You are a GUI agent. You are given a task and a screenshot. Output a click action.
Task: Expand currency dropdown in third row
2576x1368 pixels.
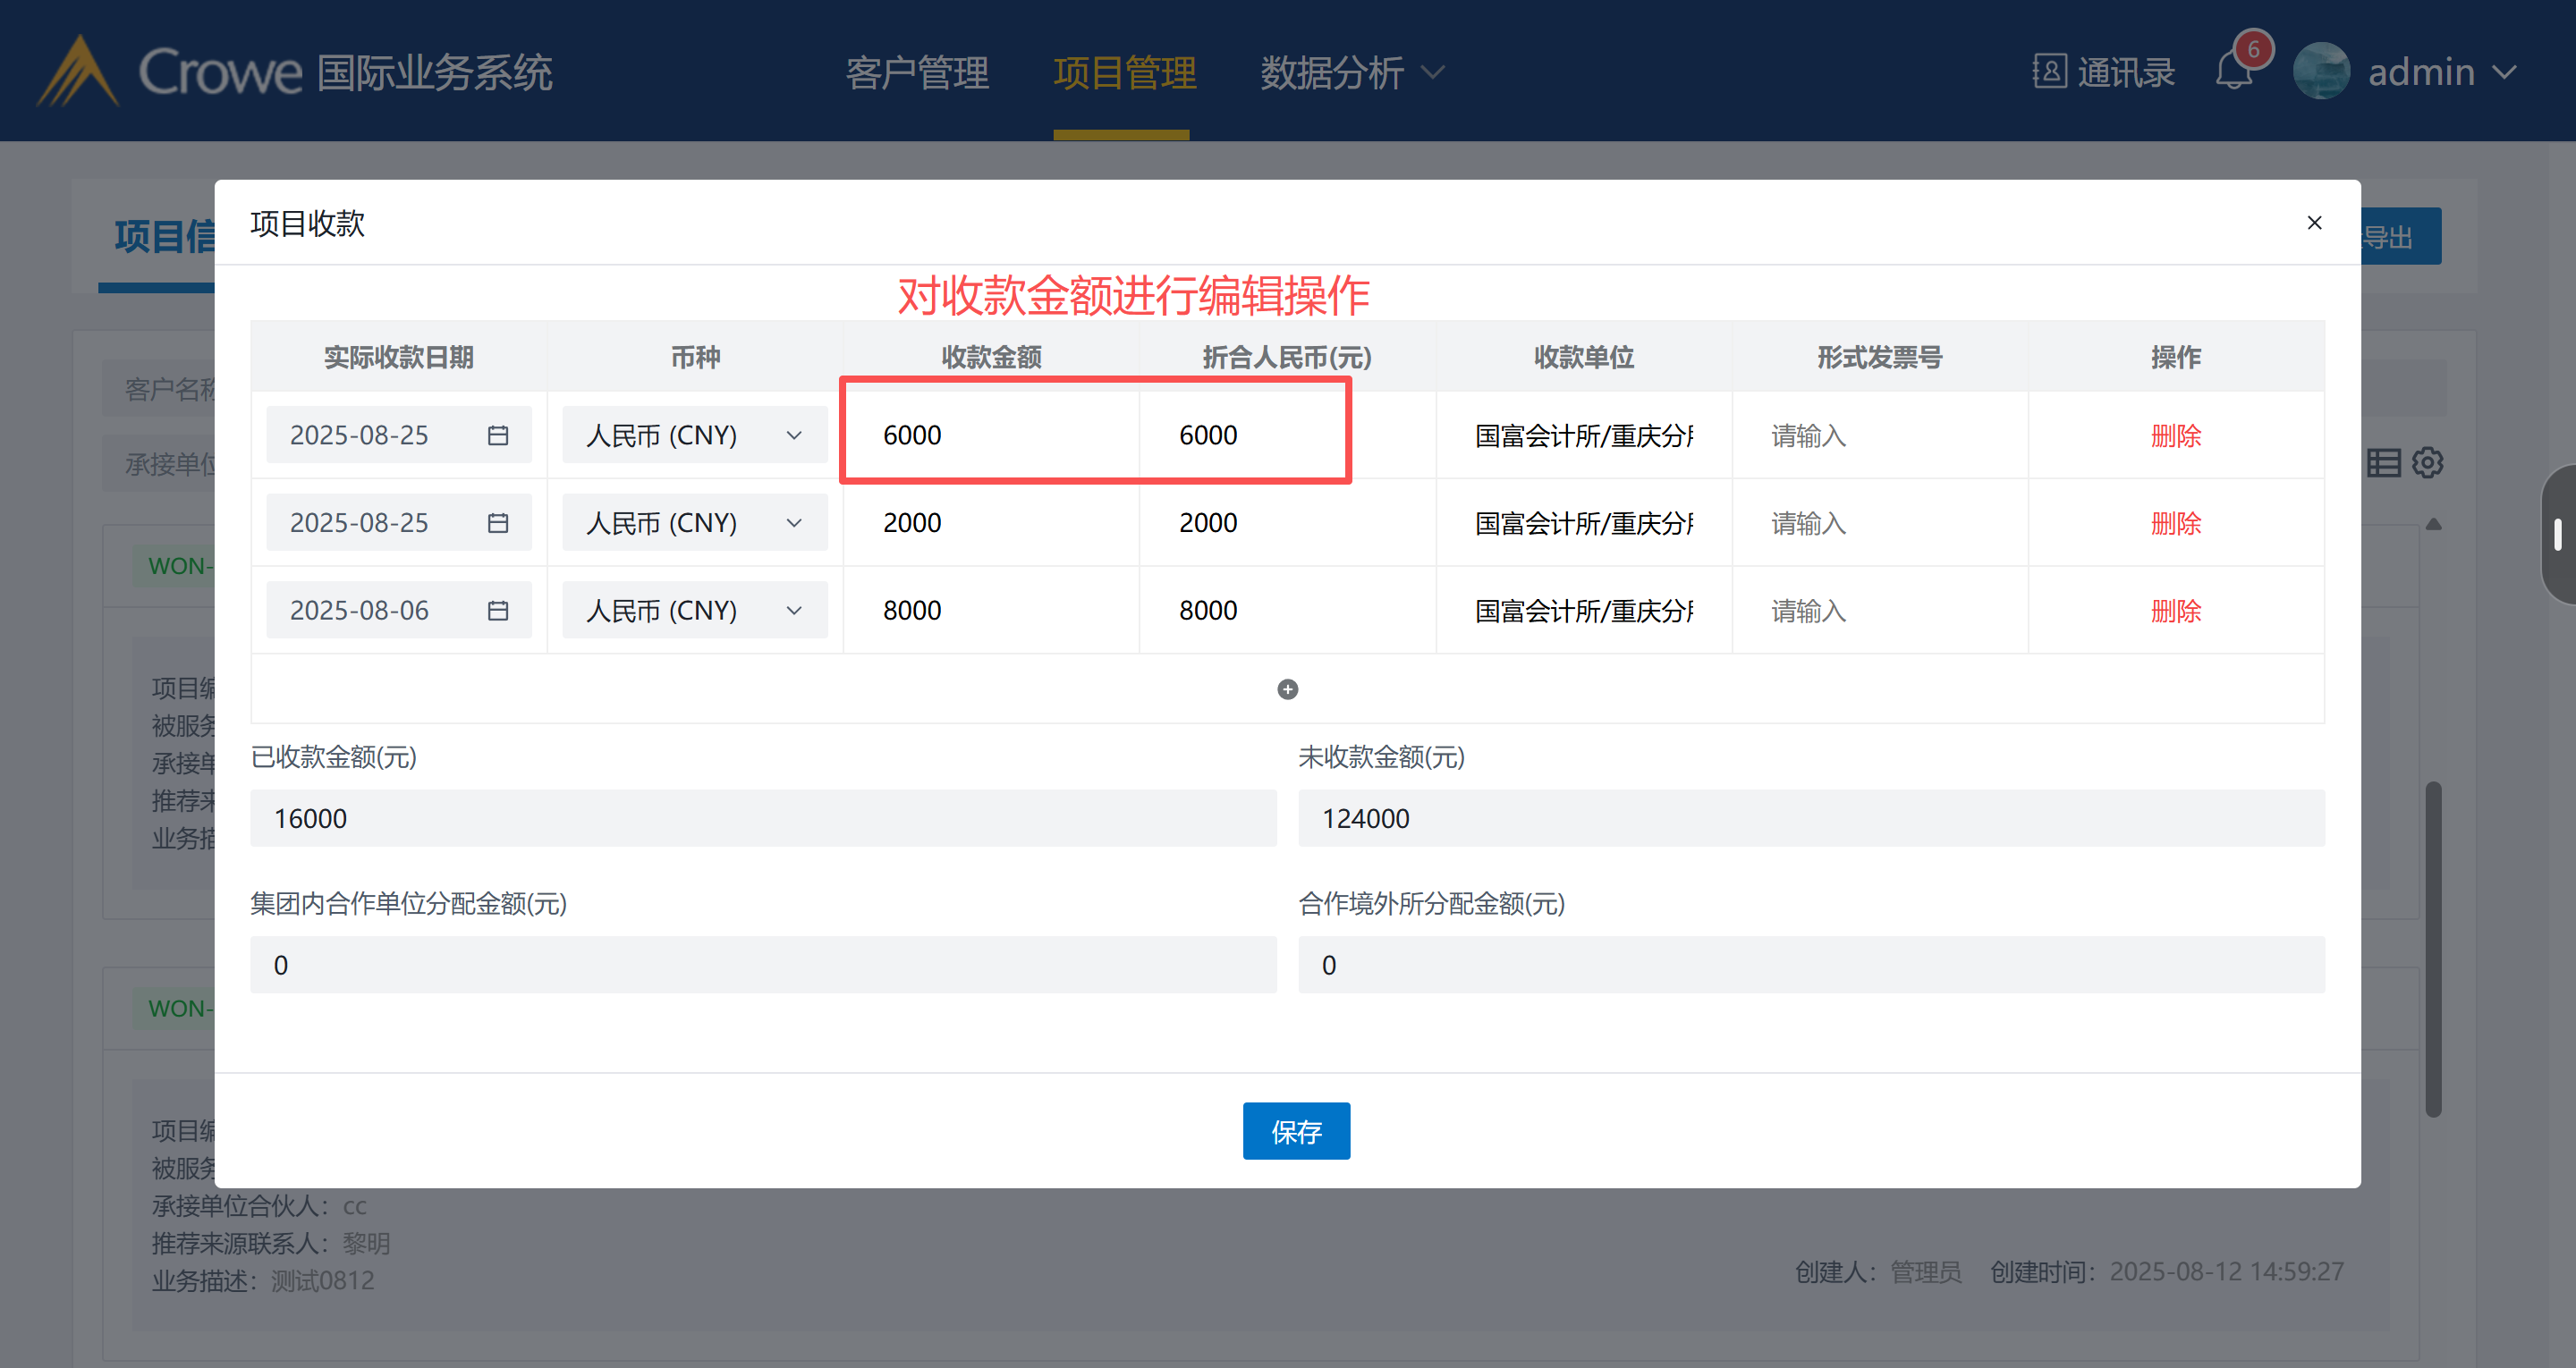(x=794, y=610)
